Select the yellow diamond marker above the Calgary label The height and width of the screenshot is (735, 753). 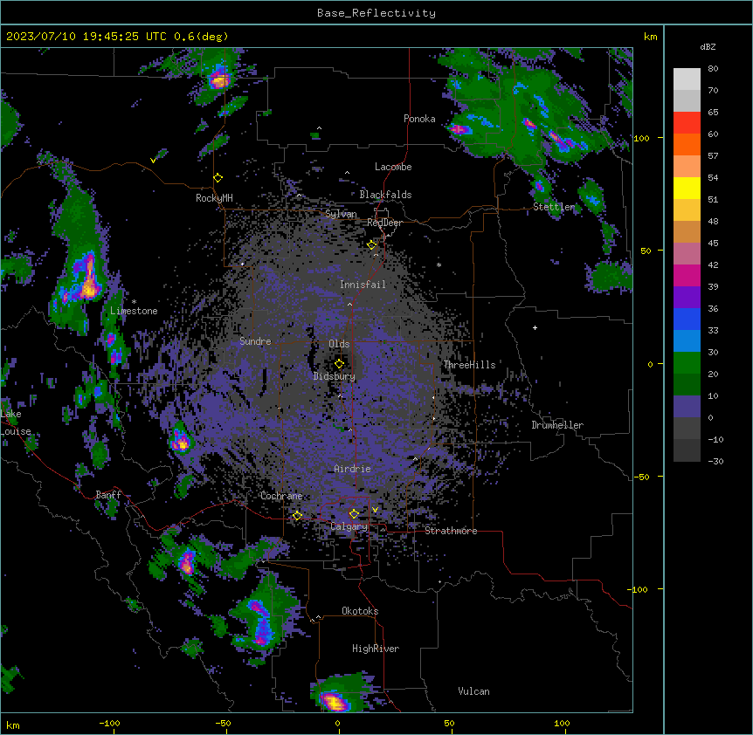[354, 514]
